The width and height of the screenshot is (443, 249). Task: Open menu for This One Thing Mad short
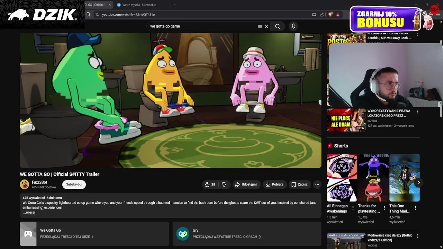tap(415, 208)
